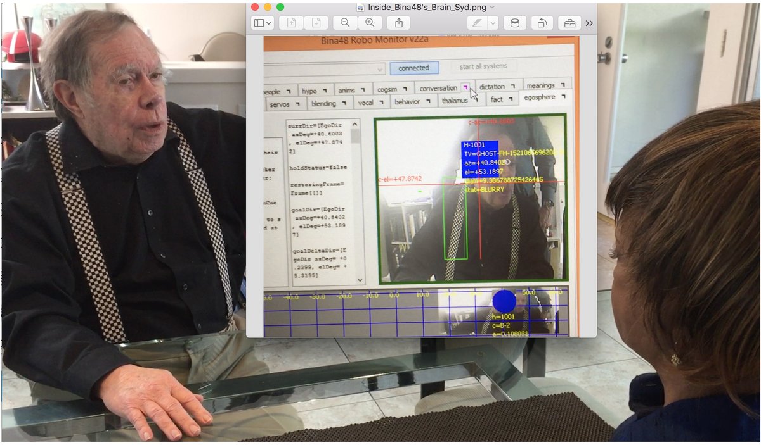The height and width of the screenshot is (445, 761).
Task: Expand the highlight color dropdown arrow
Action: [493, 23]
